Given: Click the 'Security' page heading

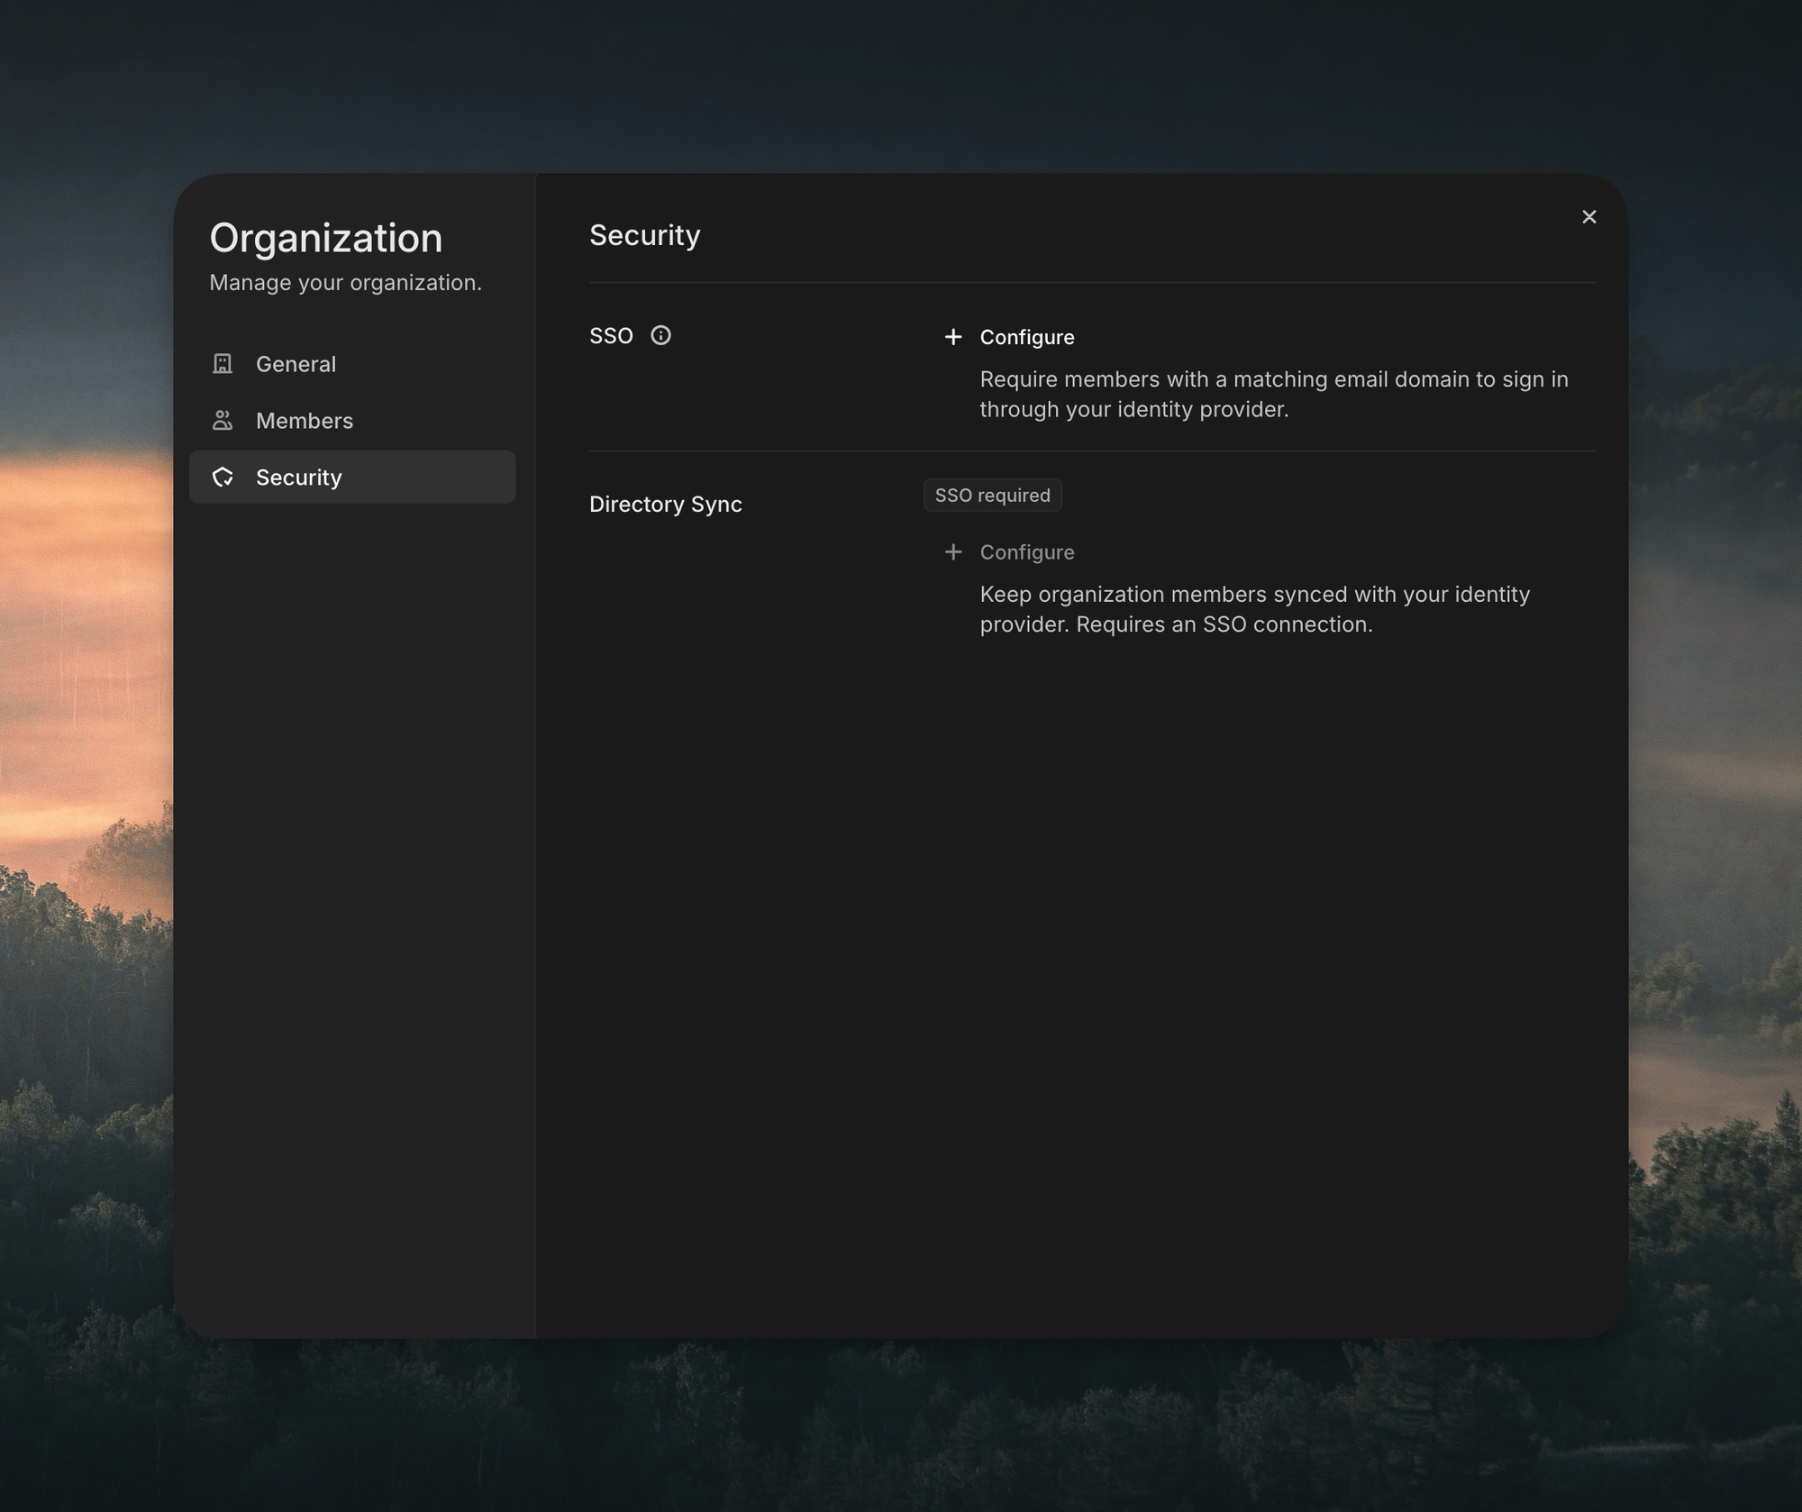Looking at the screenshot, I should 645,235.
